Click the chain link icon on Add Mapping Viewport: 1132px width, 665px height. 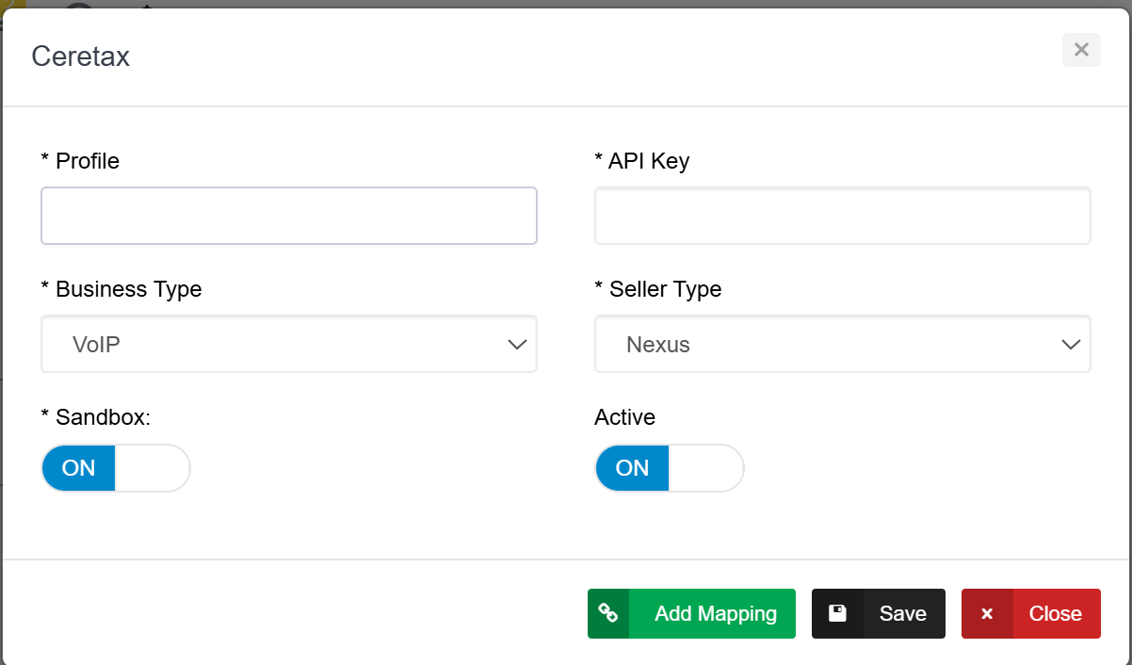pos(608,614)
